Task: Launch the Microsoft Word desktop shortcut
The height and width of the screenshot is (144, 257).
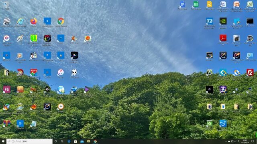Action: [x=223, y=4]
